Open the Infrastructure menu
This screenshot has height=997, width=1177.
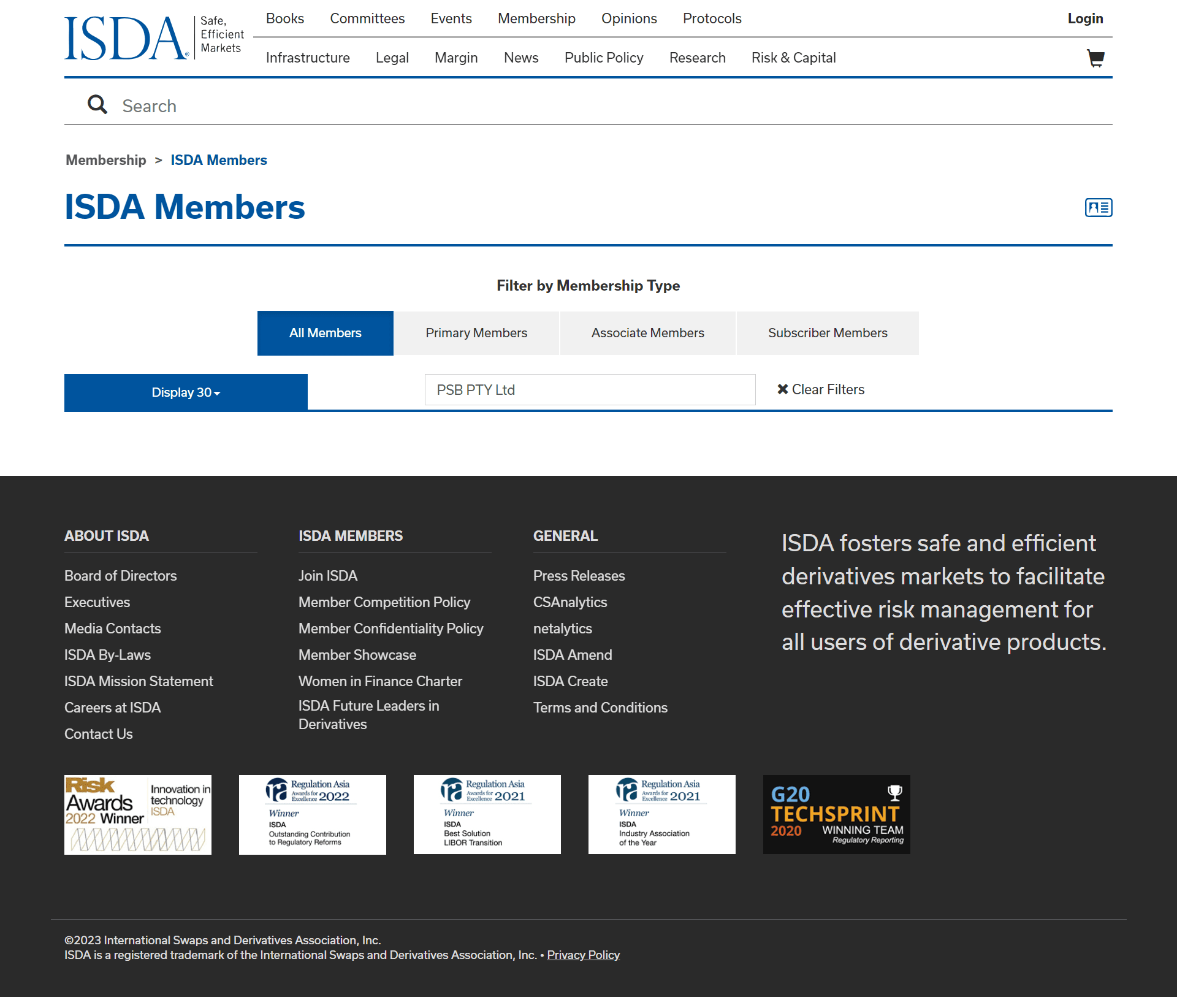coord(308,58)
